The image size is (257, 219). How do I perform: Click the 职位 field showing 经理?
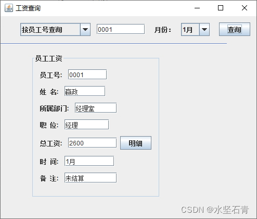click(87, 125)
